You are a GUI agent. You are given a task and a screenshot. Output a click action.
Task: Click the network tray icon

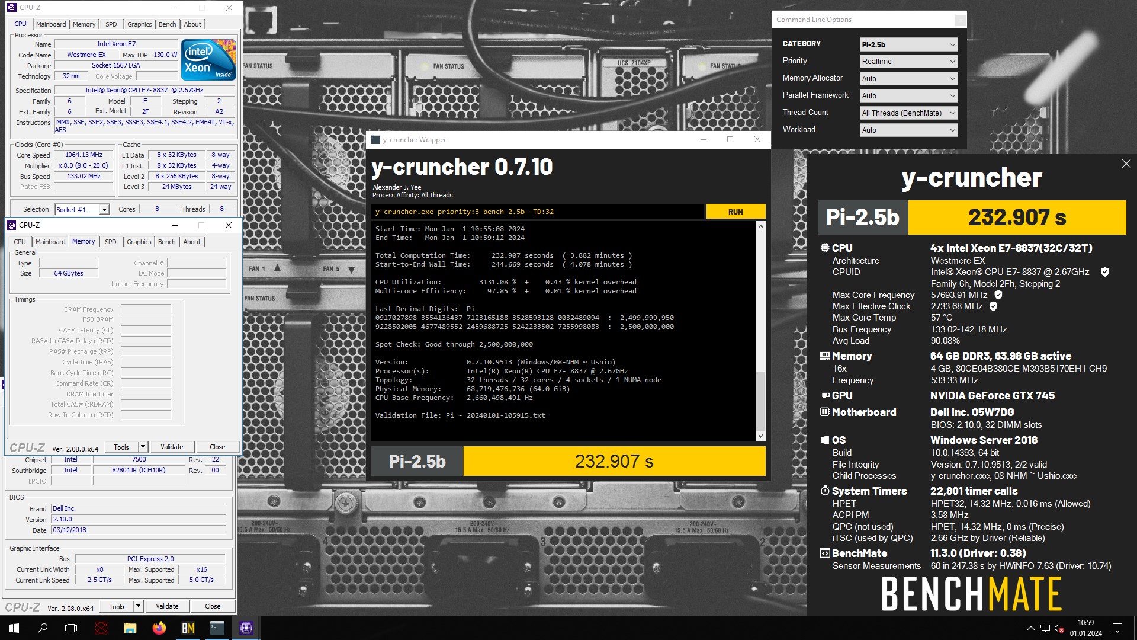click(x=1045, y=628)
